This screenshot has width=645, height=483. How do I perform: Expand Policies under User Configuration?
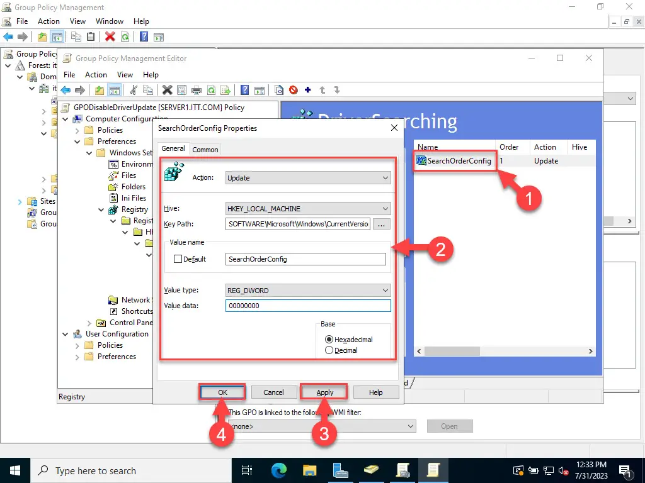[x=77, y=346]
